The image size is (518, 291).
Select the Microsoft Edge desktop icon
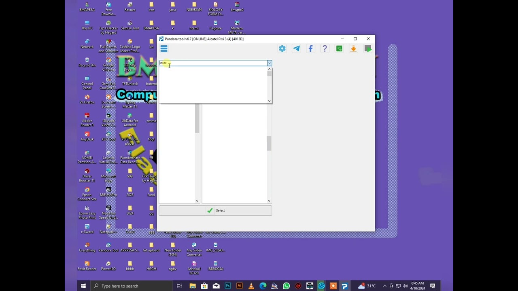pos(108,175)
